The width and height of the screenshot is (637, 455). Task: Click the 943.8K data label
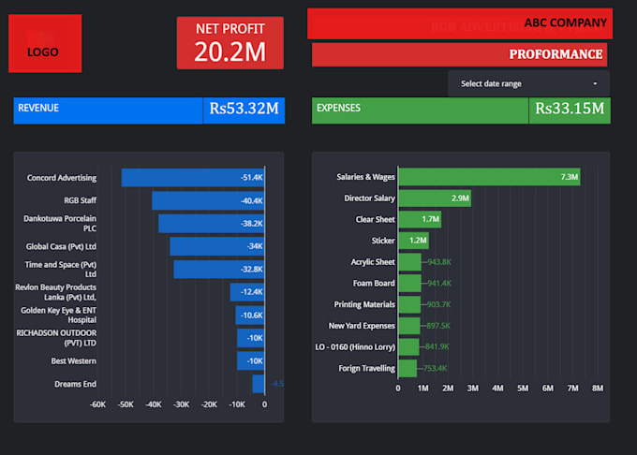pyautogui.click(x=439, y=262)
